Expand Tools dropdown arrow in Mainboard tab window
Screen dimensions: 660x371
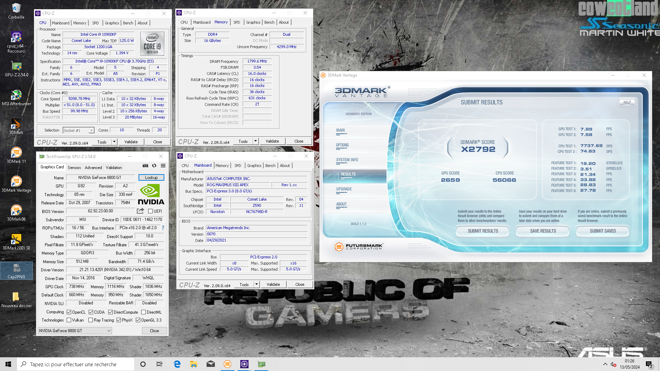pyautogui.click(x=256, y=284)
